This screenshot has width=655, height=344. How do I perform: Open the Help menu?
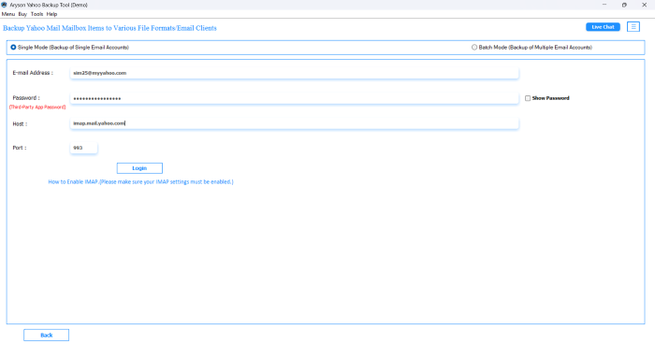click(51, 14)
